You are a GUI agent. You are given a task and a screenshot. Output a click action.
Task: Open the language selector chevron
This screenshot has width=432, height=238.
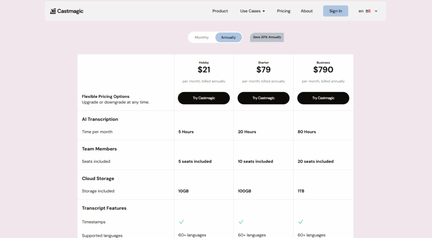(376, 11)
